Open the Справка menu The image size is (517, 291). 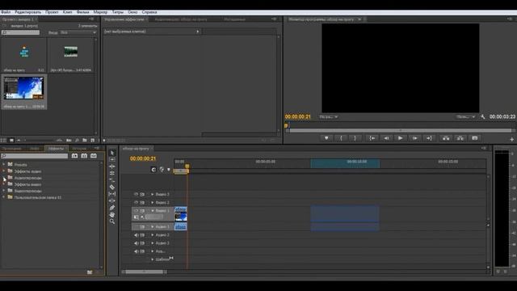click(149, 12)
